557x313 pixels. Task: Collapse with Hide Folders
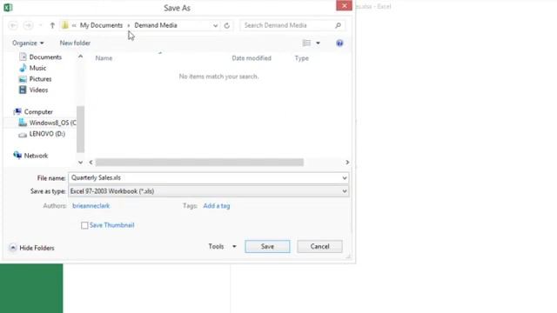point(32,248)
